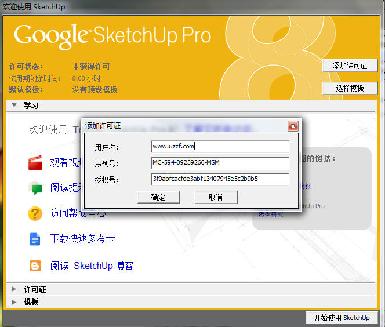Open the 案例研究 link
Image resolution: width=385 pixels, height=327 pixels.
[x=270, y=215]
